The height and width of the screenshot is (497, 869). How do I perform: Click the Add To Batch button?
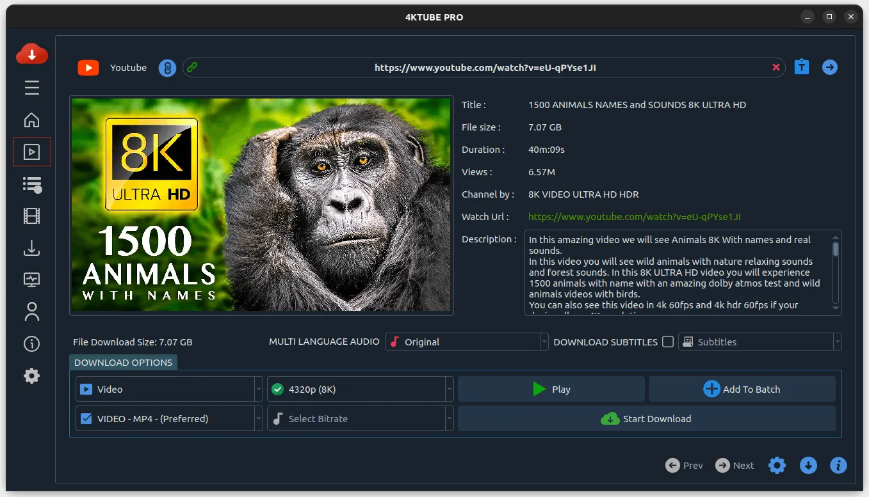[742, 389]
